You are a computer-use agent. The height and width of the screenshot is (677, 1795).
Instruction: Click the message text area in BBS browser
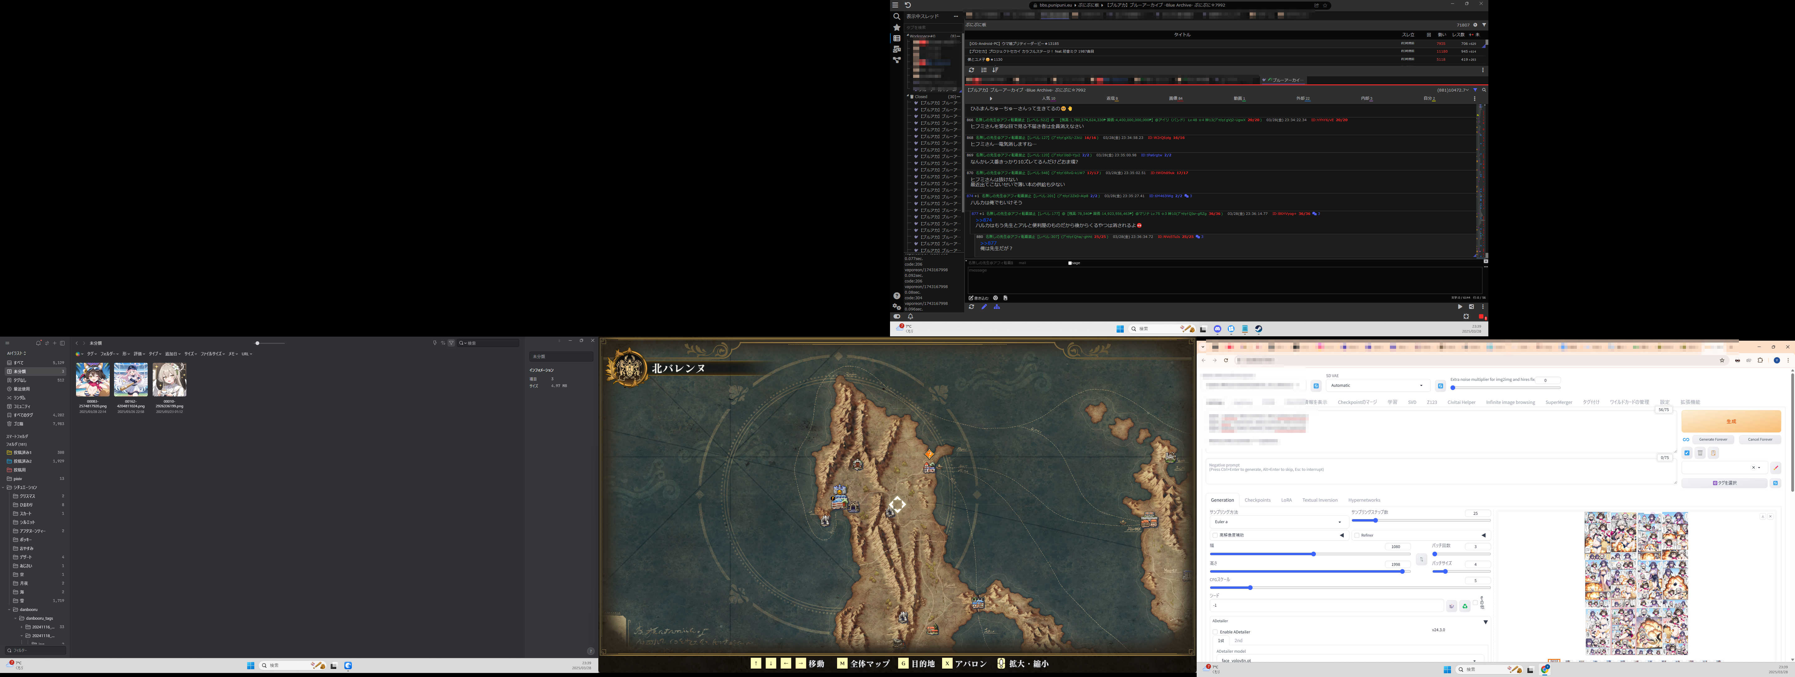point(1224,280)
